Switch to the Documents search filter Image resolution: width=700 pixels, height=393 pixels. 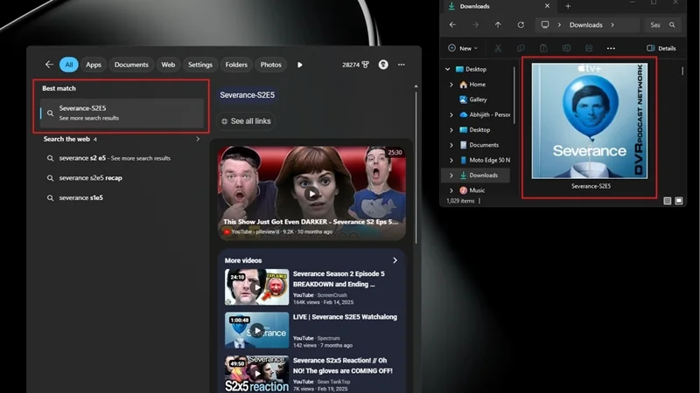point(131,65)
